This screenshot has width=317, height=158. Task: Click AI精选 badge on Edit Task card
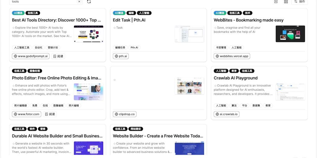pyautogui.click(x=119, y=13)
